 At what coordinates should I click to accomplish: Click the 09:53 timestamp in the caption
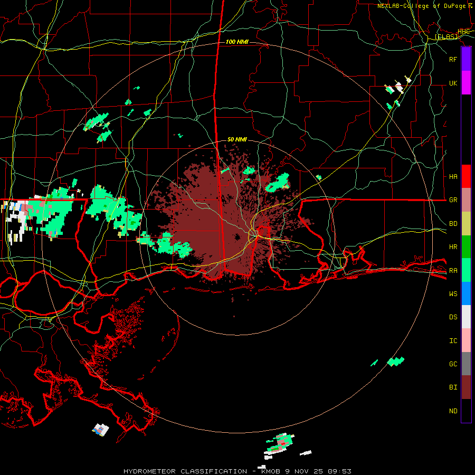point(339,471)
